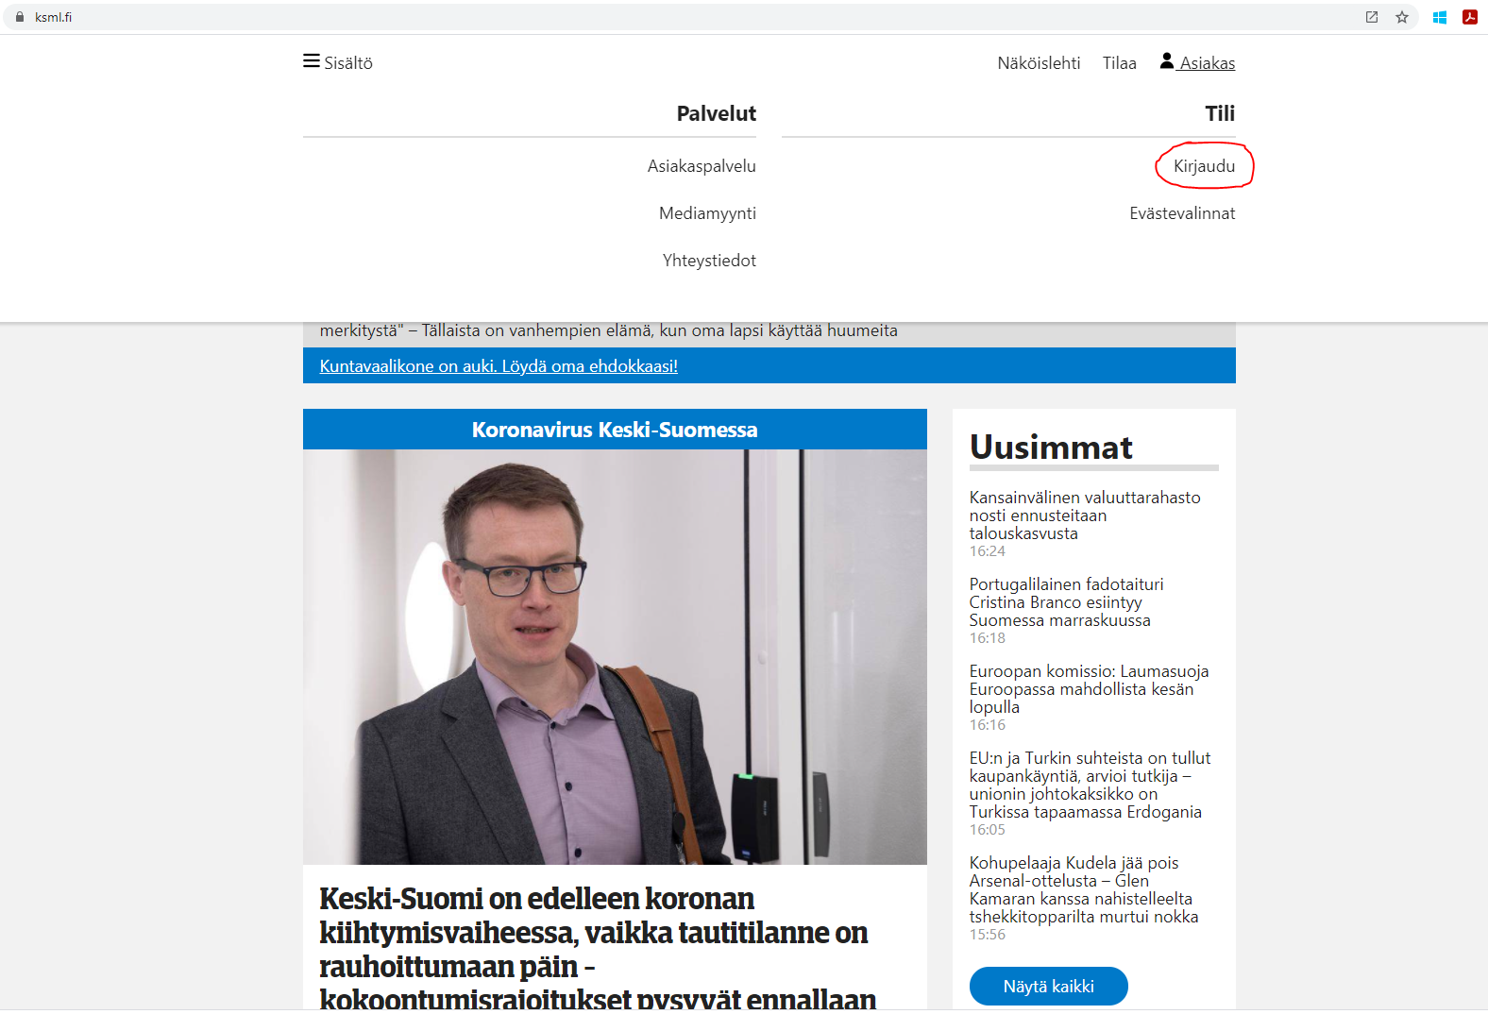Click the open-in-new-window icon in address bar
This screenshot has height=1014, width=1488.
coord(1372,17)
